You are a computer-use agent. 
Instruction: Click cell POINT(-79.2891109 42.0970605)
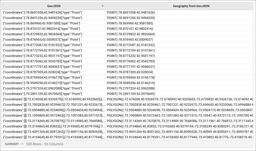coord(131,94)
